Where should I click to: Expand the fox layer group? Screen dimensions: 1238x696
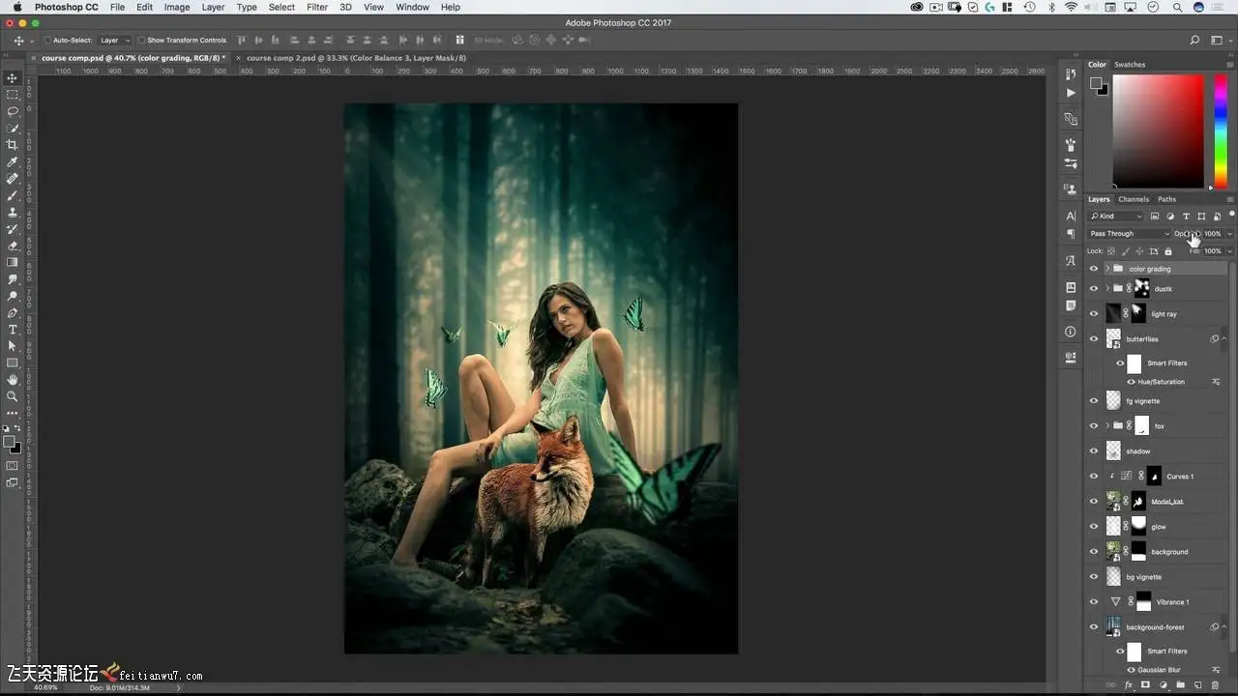coord(1106,426)
